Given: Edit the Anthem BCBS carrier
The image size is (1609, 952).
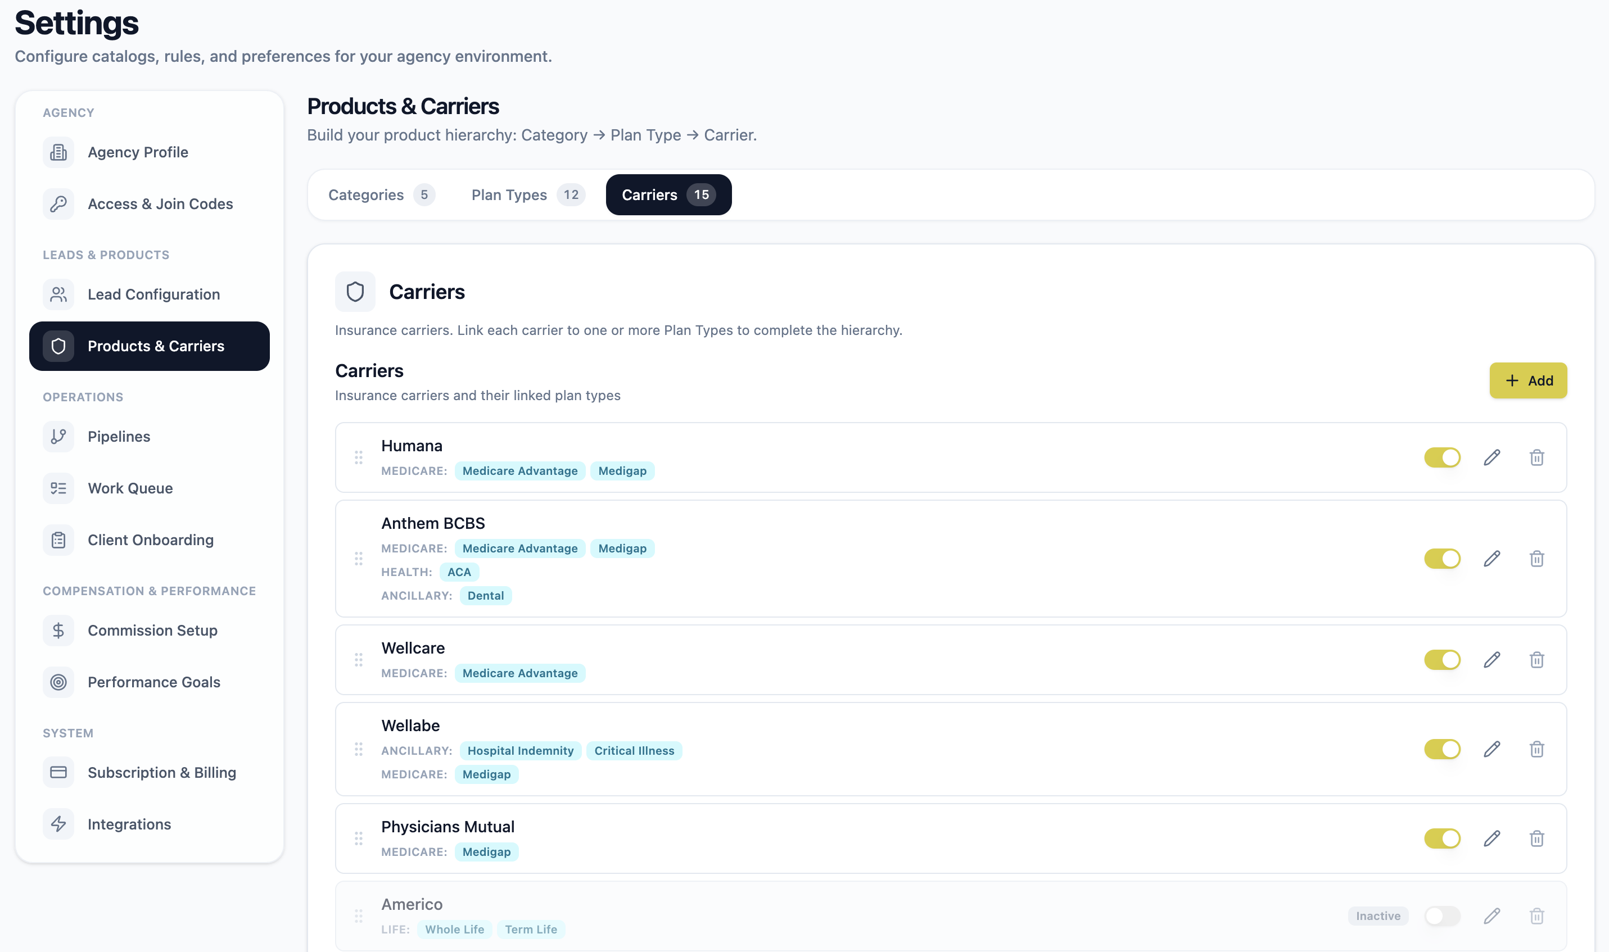Looking at the screenshot, I should pos(1492,559).
